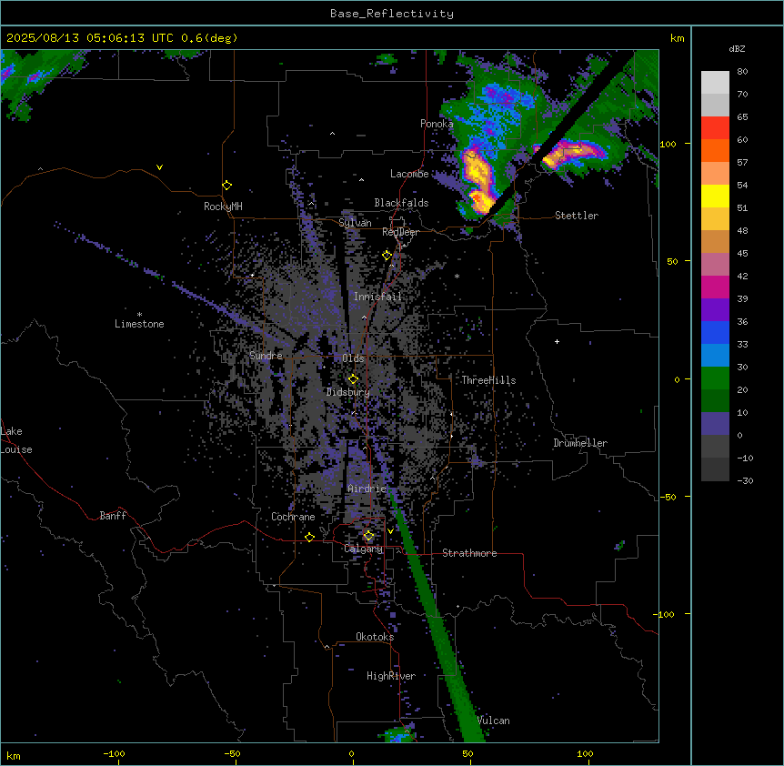Viewport: 784px width, 766px height.
Task: Click the Calgary city label
Action: click(363, 549)
